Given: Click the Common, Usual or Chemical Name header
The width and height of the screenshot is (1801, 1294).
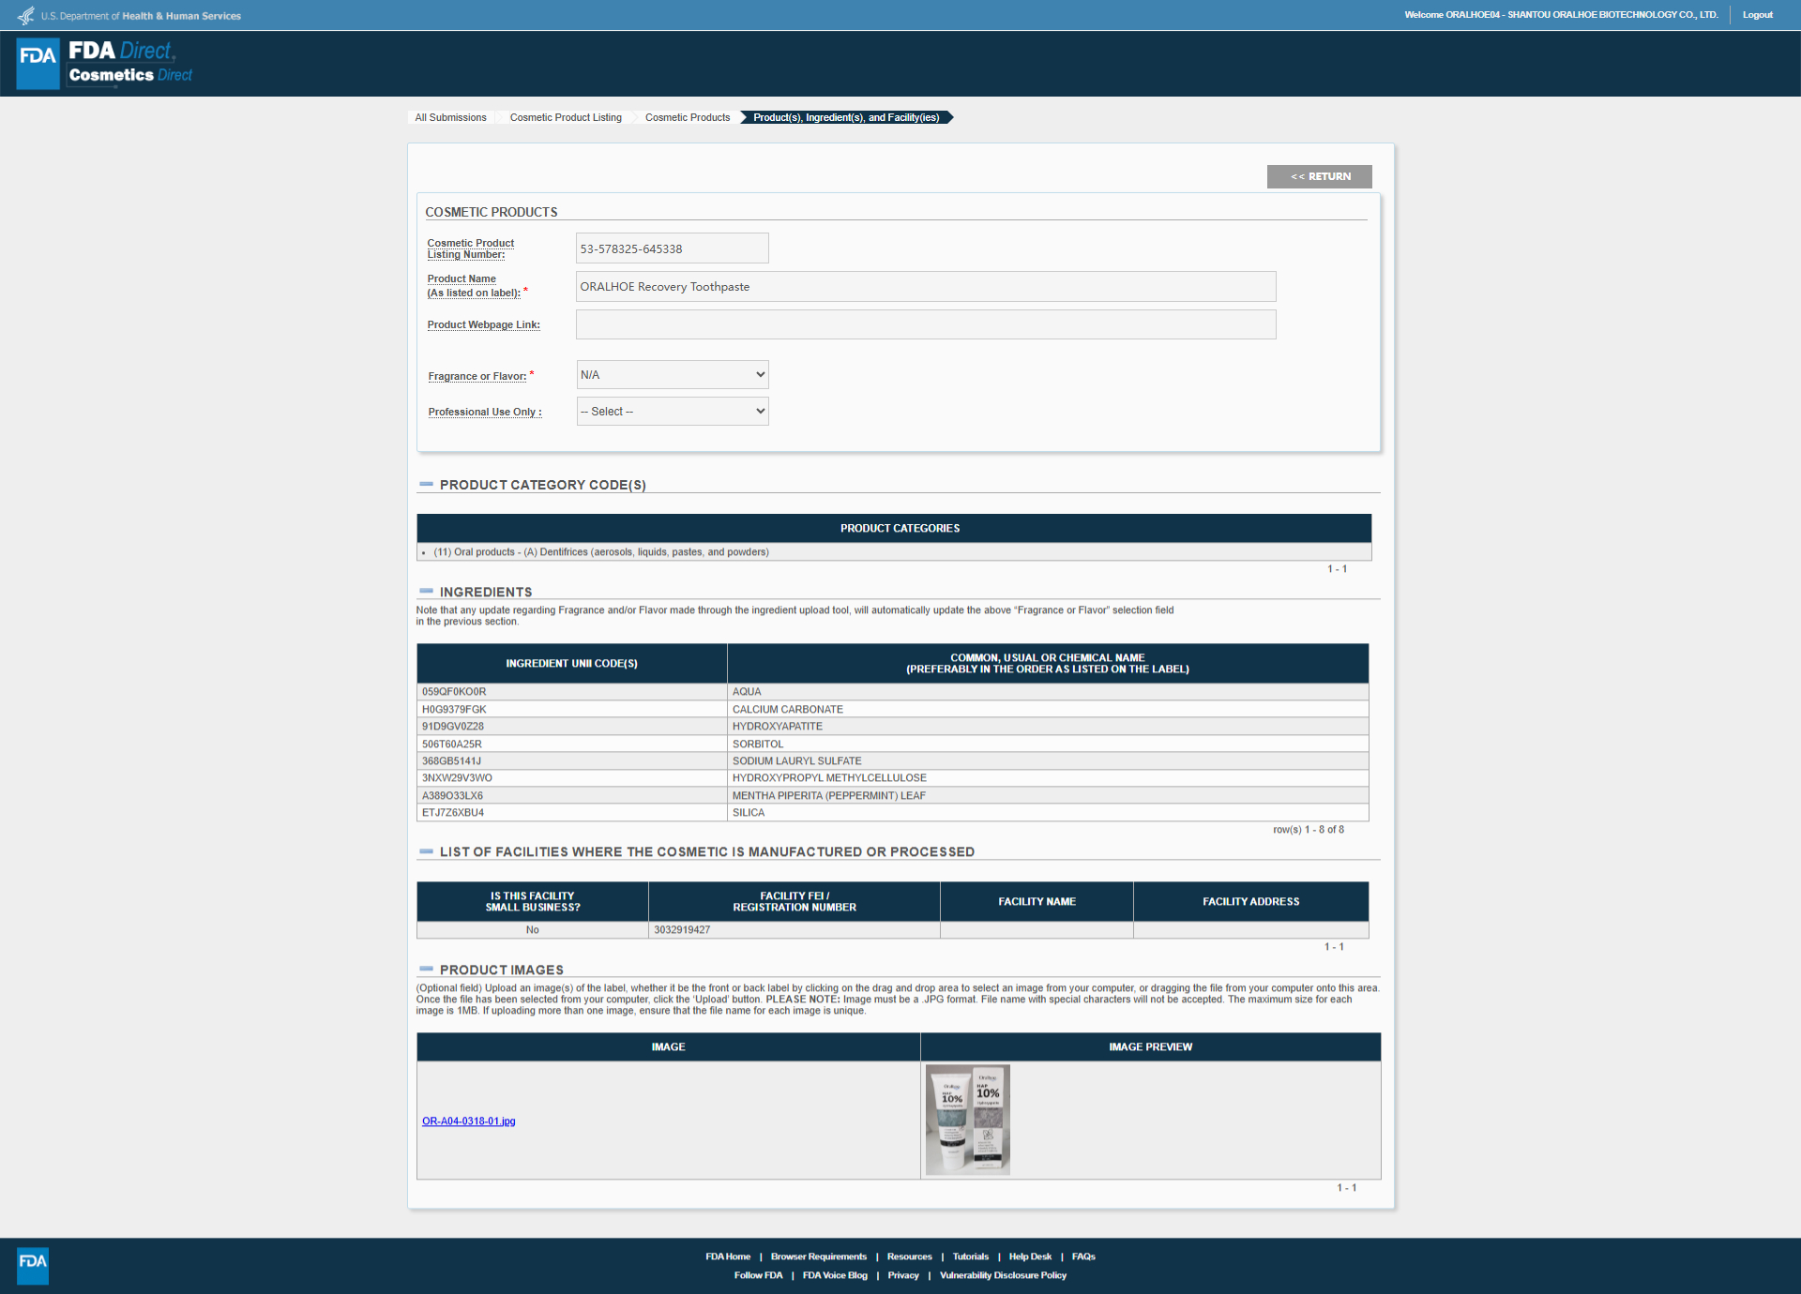Looking at the screenshot, I should click(1048, 664).
